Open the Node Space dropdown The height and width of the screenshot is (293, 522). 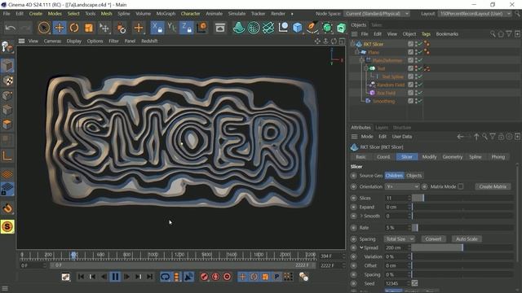[377, 14]
